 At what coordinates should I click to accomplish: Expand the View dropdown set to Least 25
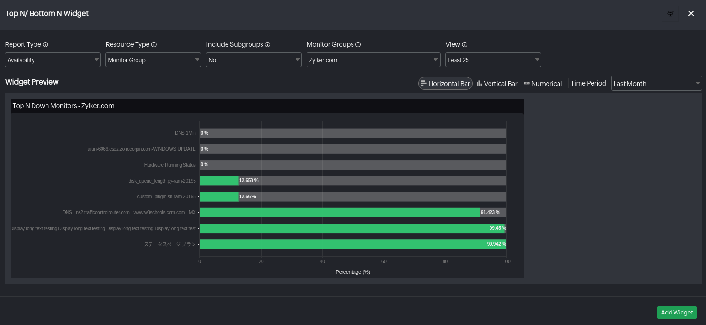point(493,60)
